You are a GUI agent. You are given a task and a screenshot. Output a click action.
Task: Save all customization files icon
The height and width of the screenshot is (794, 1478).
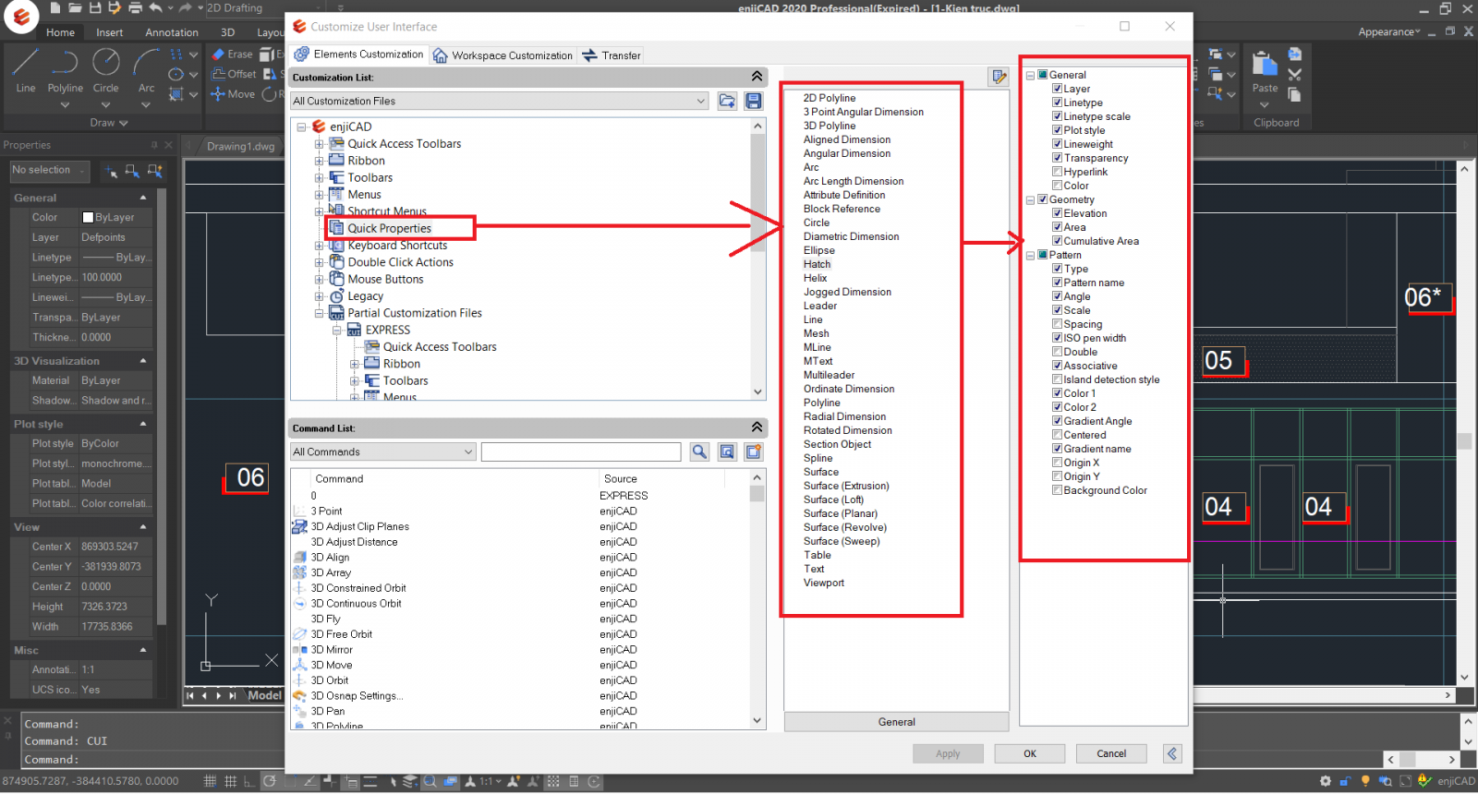[754, 101]
